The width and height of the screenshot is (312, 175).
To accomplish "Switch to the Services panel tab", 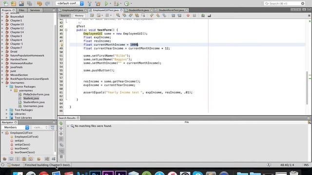I will (x=35, y=10).
